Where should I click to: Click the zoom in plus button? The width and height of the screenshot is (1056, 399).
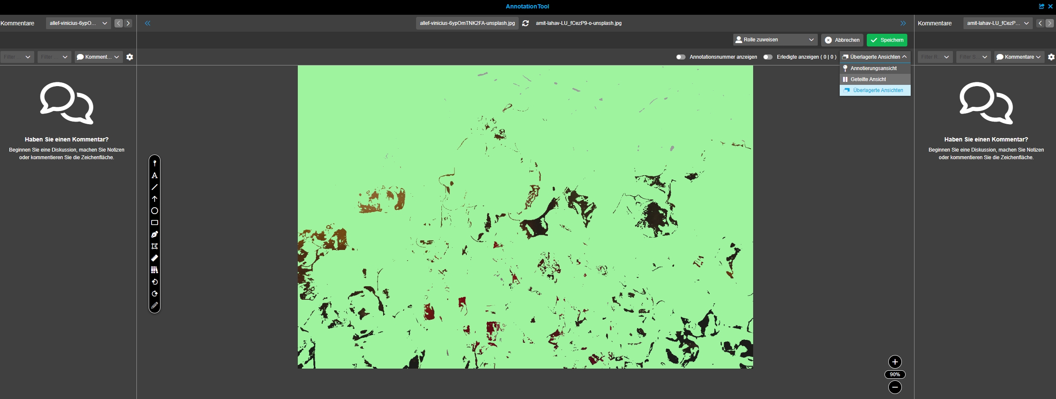[x=895, y=362]
